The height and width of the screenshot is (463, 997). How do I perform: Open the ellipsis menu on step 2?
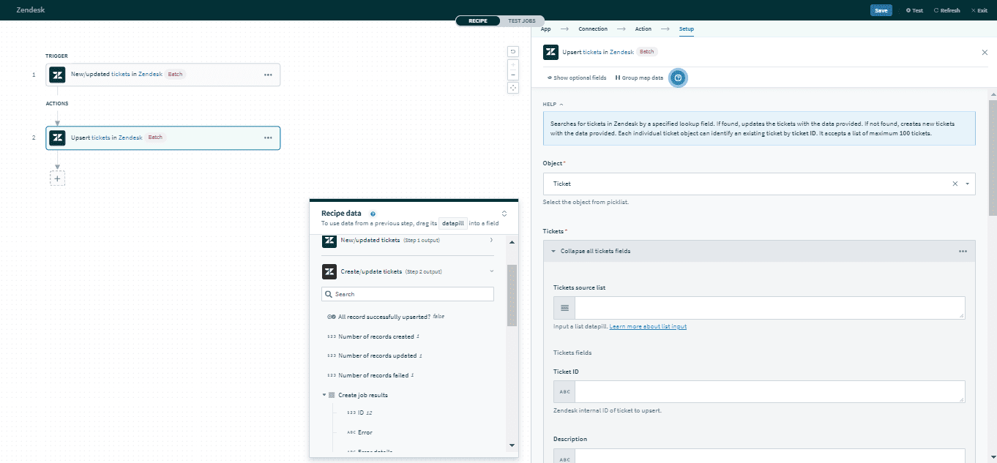pos(266,137)
